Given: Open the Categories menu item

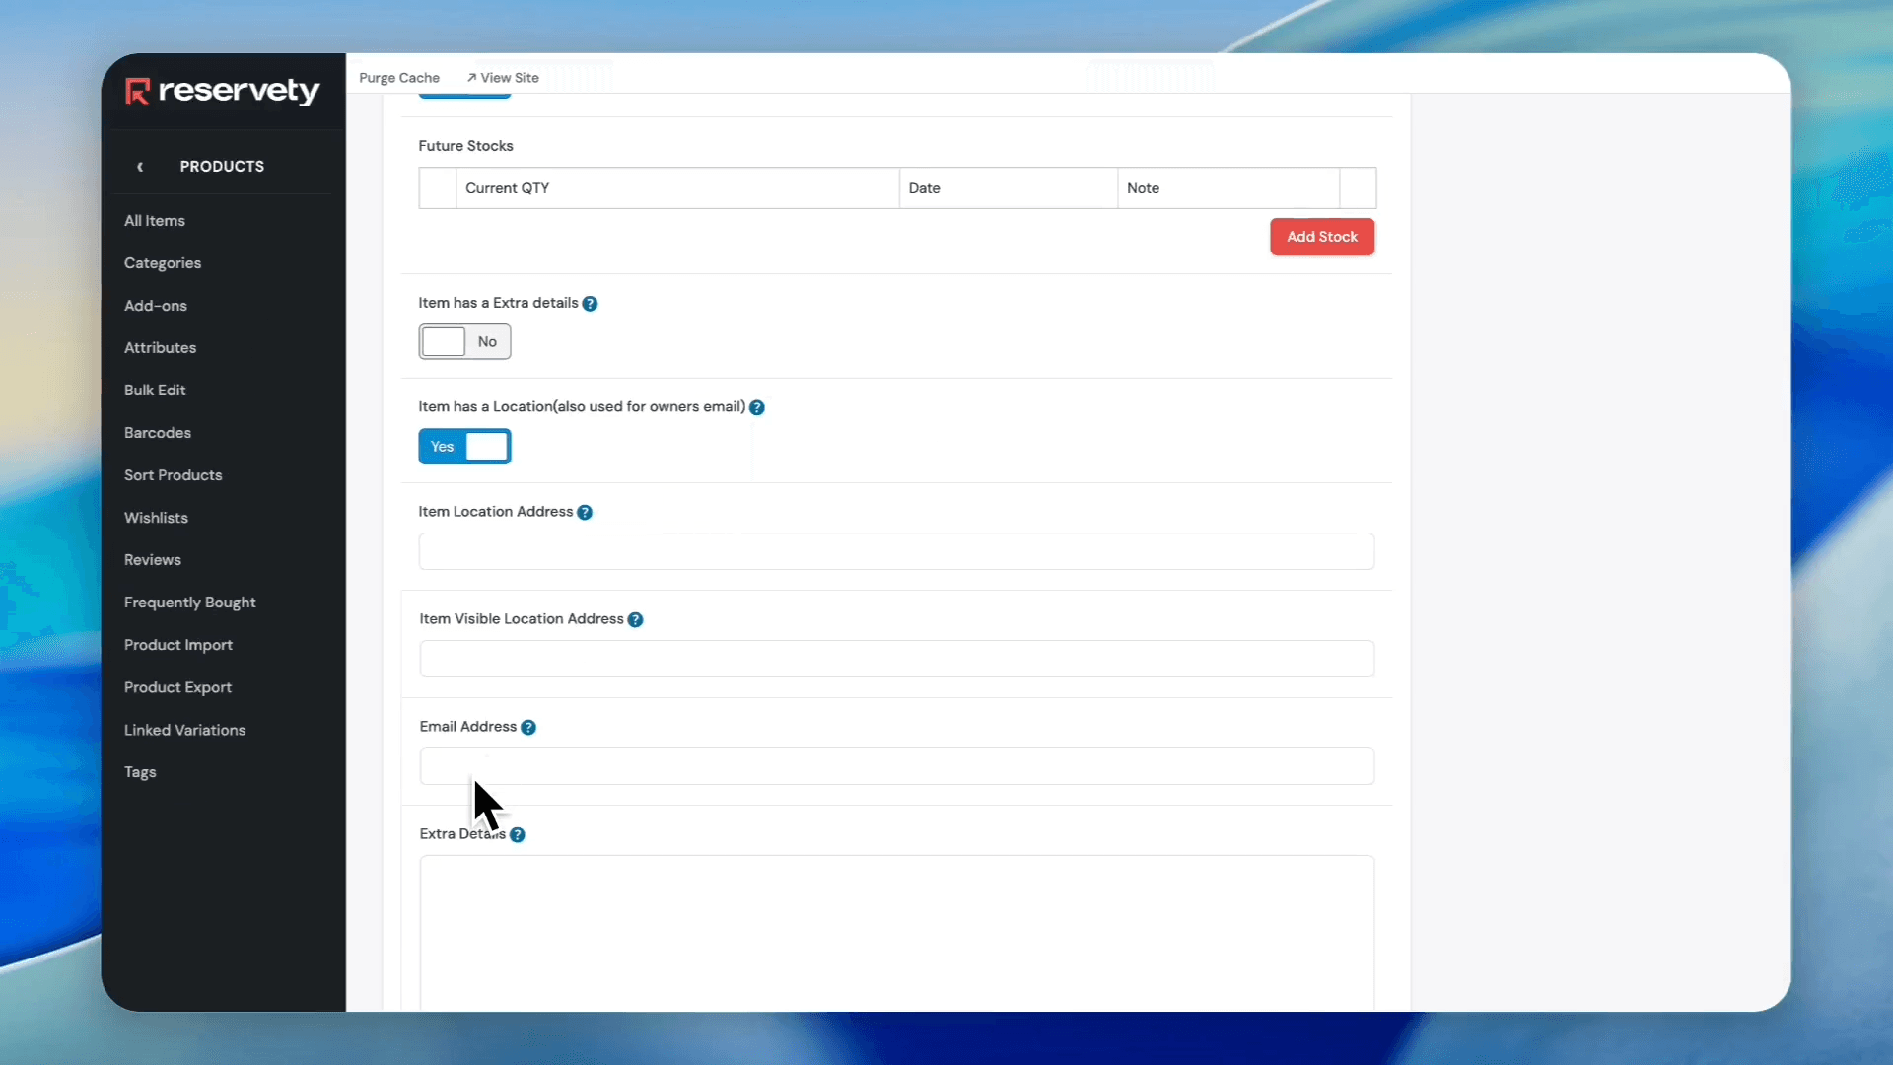Looking at the screenshot, I should tap(163, 263).
